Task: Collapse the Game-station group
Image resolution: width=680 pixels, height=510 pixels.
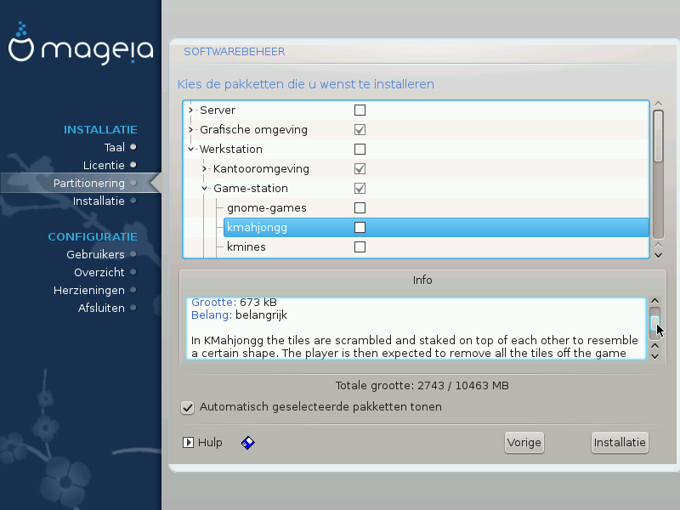Action: click(205, 189)
